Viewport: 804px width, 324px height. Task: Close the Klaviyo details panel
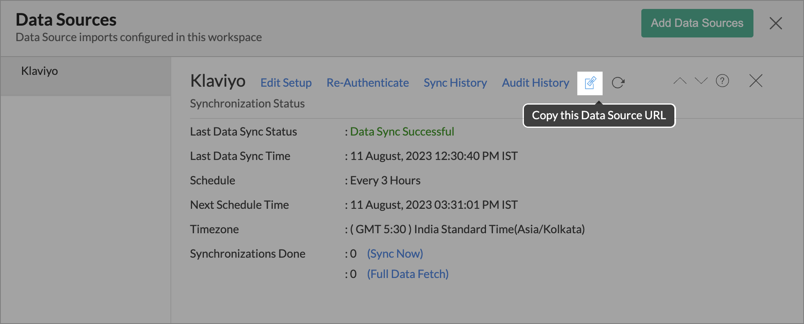click(x=755, y=81)
